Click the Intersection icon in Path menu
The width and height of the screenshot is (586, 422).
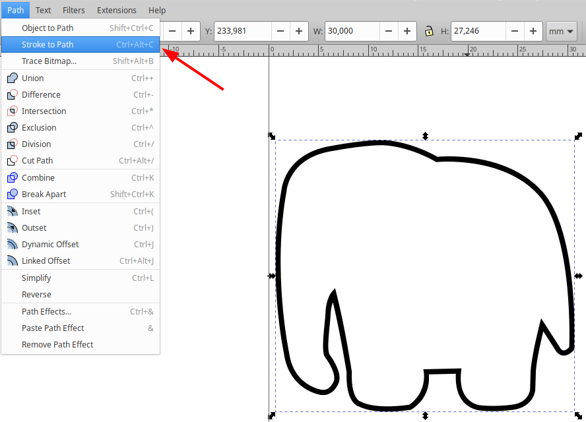(x=13, y=111)
